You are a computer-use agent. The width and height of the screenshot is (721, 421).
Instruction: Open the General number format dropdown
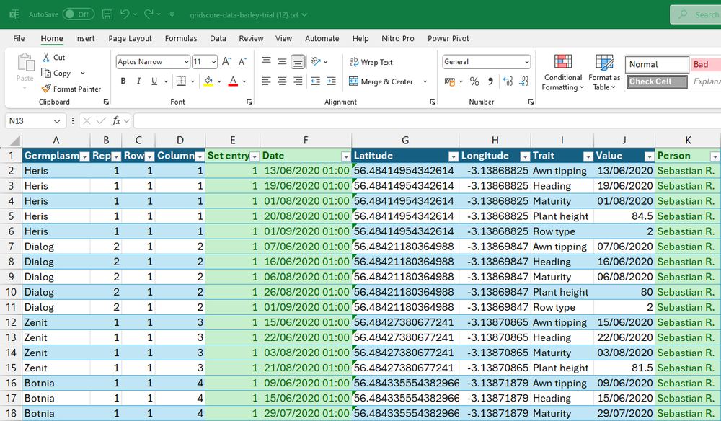[x=527, y=61]
